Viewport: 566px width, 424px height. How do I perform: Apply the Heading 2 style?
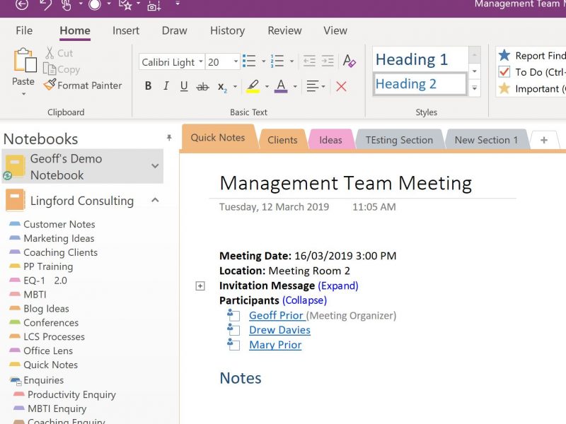click(420, 84)
